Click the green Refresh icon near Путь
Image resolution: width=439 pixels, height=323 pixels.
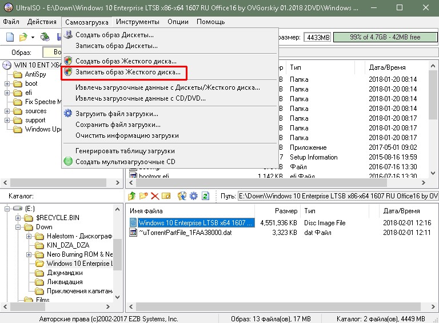[205, 196]
